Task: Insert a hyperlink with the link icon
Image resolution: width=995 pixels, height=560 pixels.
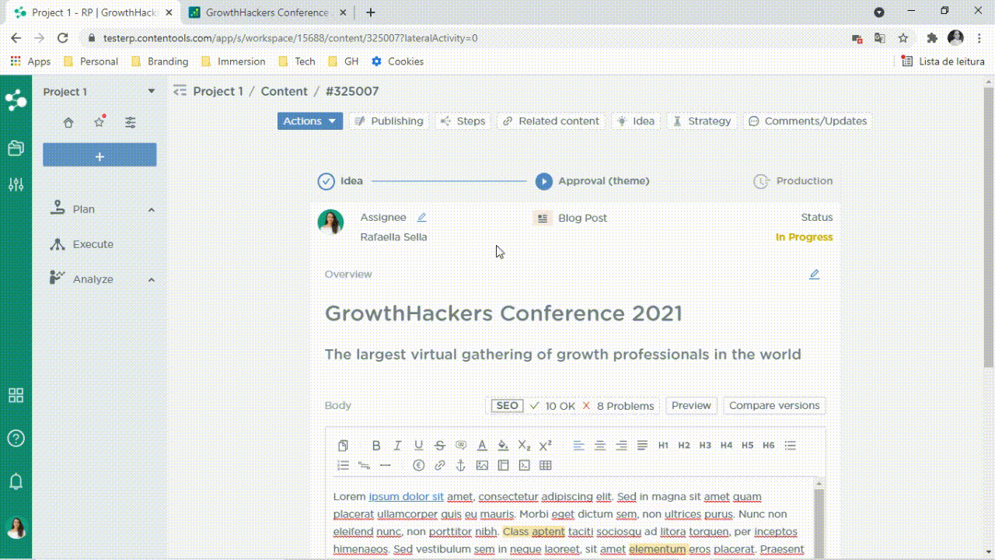Action: [x=439, y=465]
